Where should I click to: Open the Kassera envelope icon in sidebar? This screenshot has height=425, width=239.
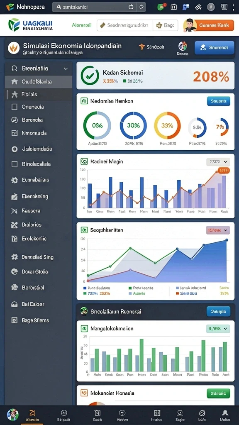15,210
